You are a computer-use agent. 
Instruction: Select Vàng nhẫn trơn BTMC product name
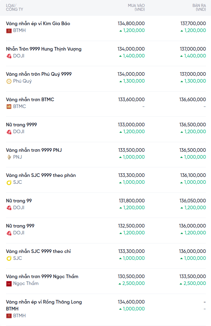click(30, 99)
